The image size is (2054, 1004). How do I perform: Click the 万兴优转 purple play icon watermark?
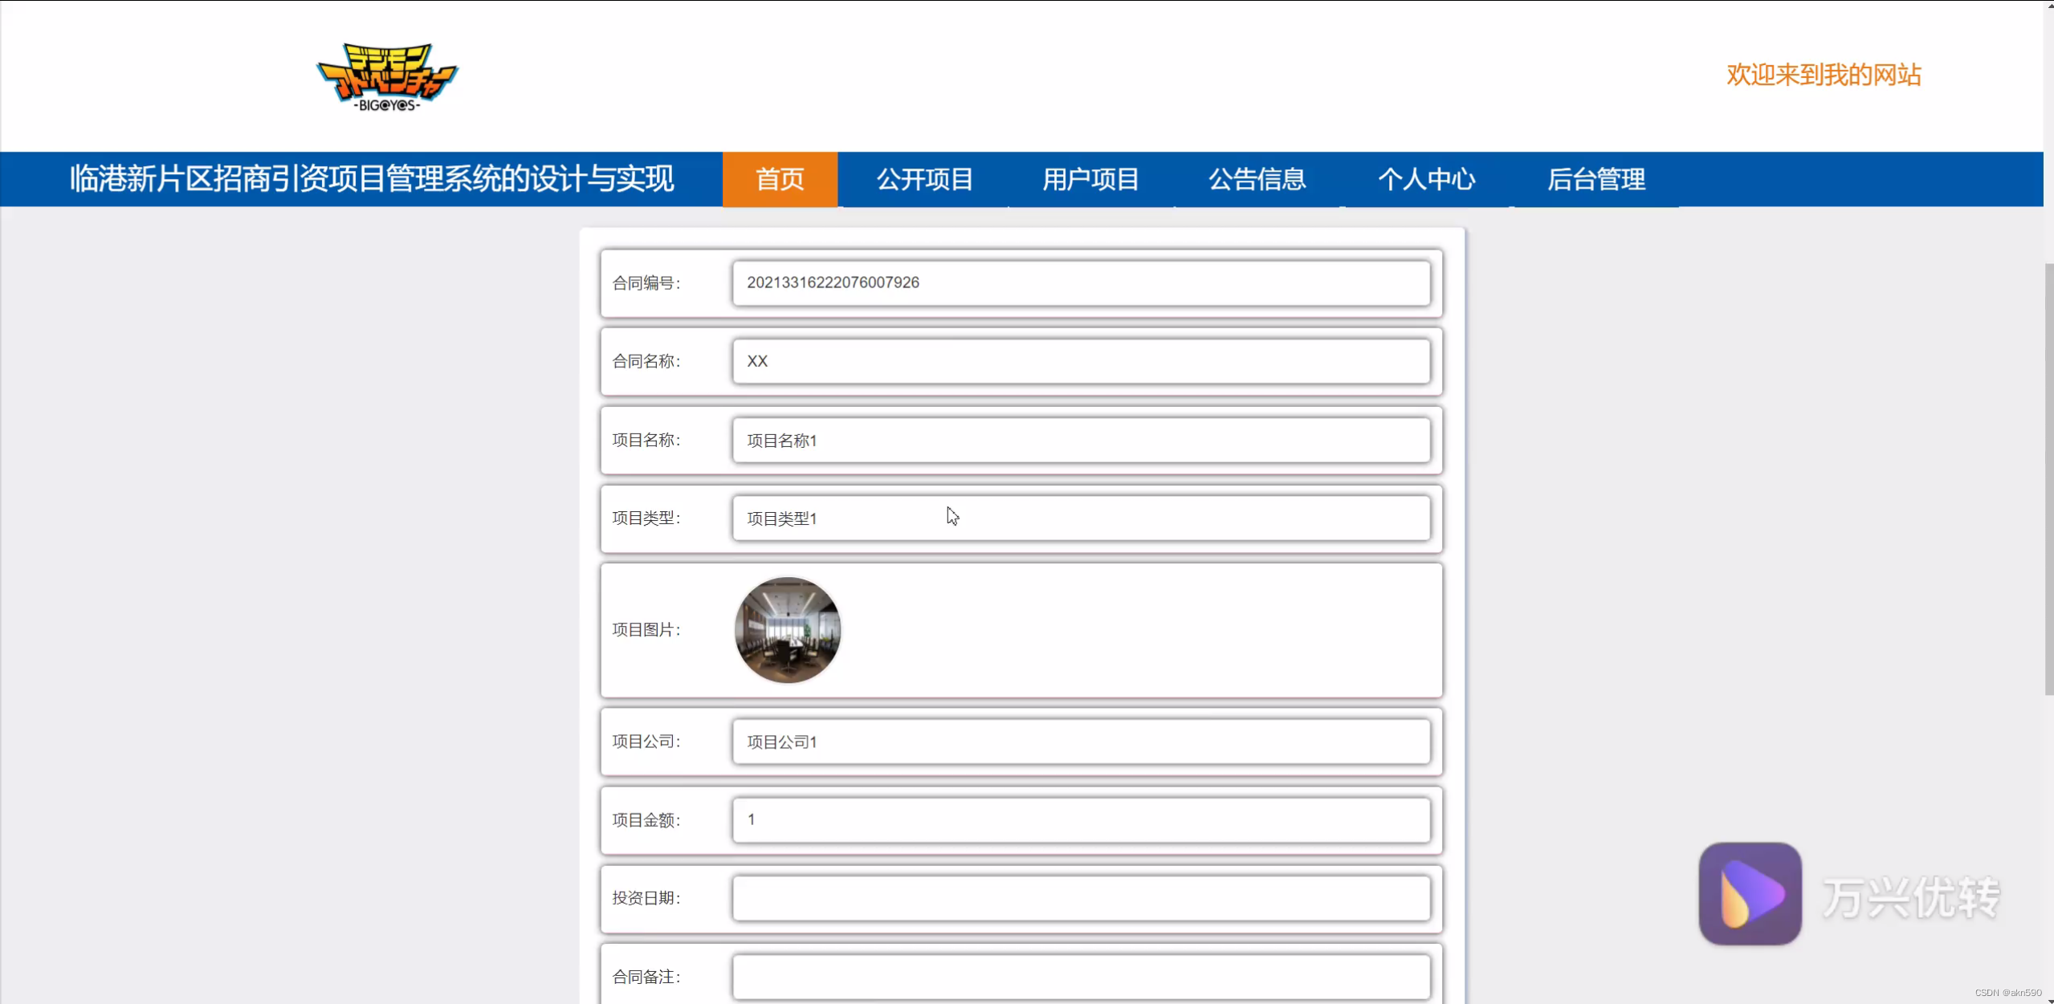(1750, 894)
